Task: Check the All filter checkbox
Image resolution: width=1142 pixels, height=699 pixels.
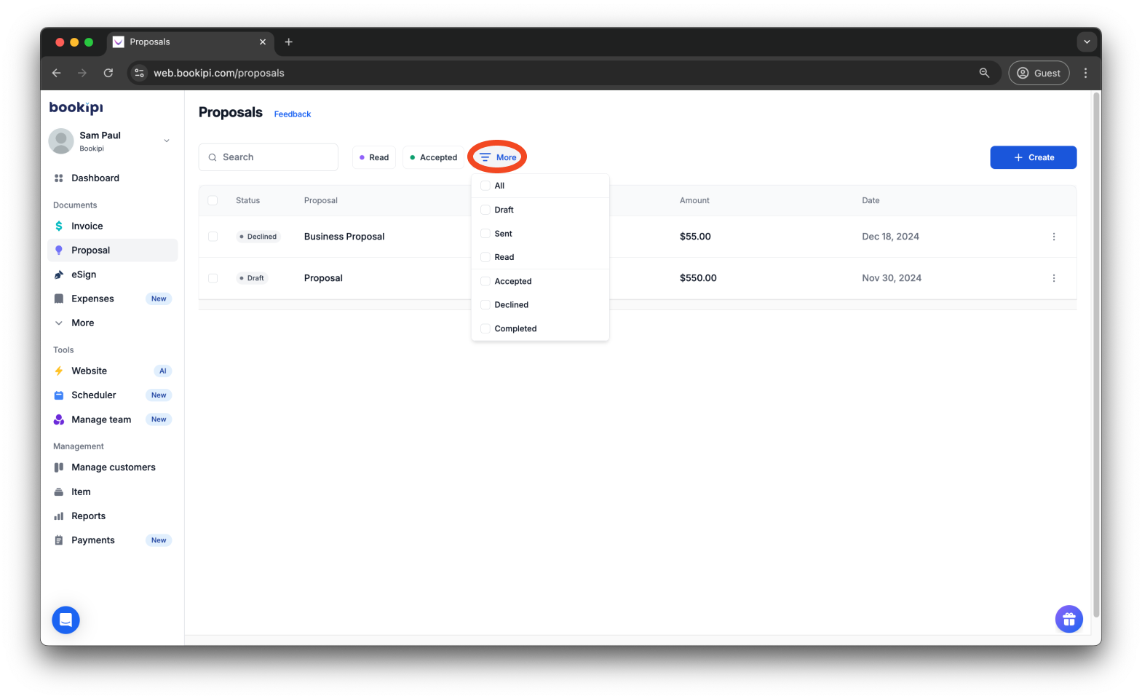Action: click(485, 186)
